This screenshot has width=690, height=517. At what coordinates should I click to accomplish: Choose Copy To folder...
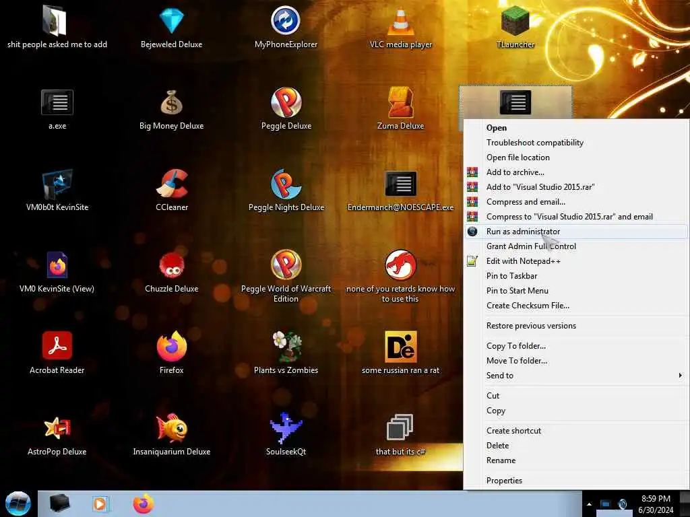coord(577,346)
